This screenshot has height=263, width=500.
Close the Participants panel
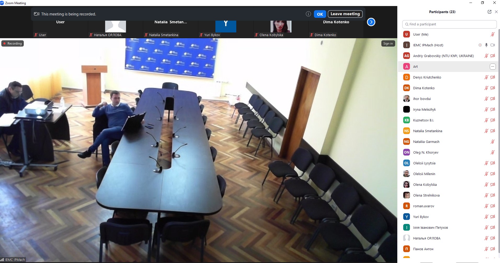tap(496, 12)
